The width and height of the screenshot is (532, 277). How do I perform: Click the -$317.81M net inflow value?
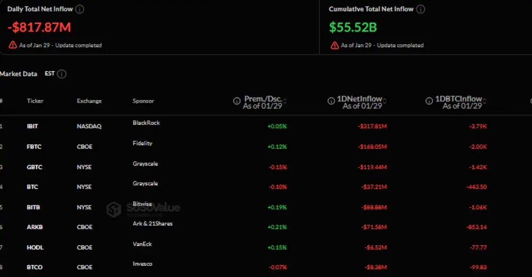pos(372,126)
